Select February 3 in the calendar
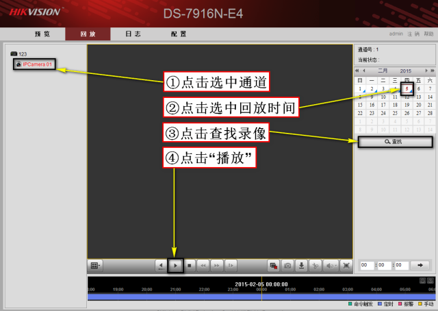Image resolution: width=438 pixels, height=311 pixels. click(x=383, y=89)
